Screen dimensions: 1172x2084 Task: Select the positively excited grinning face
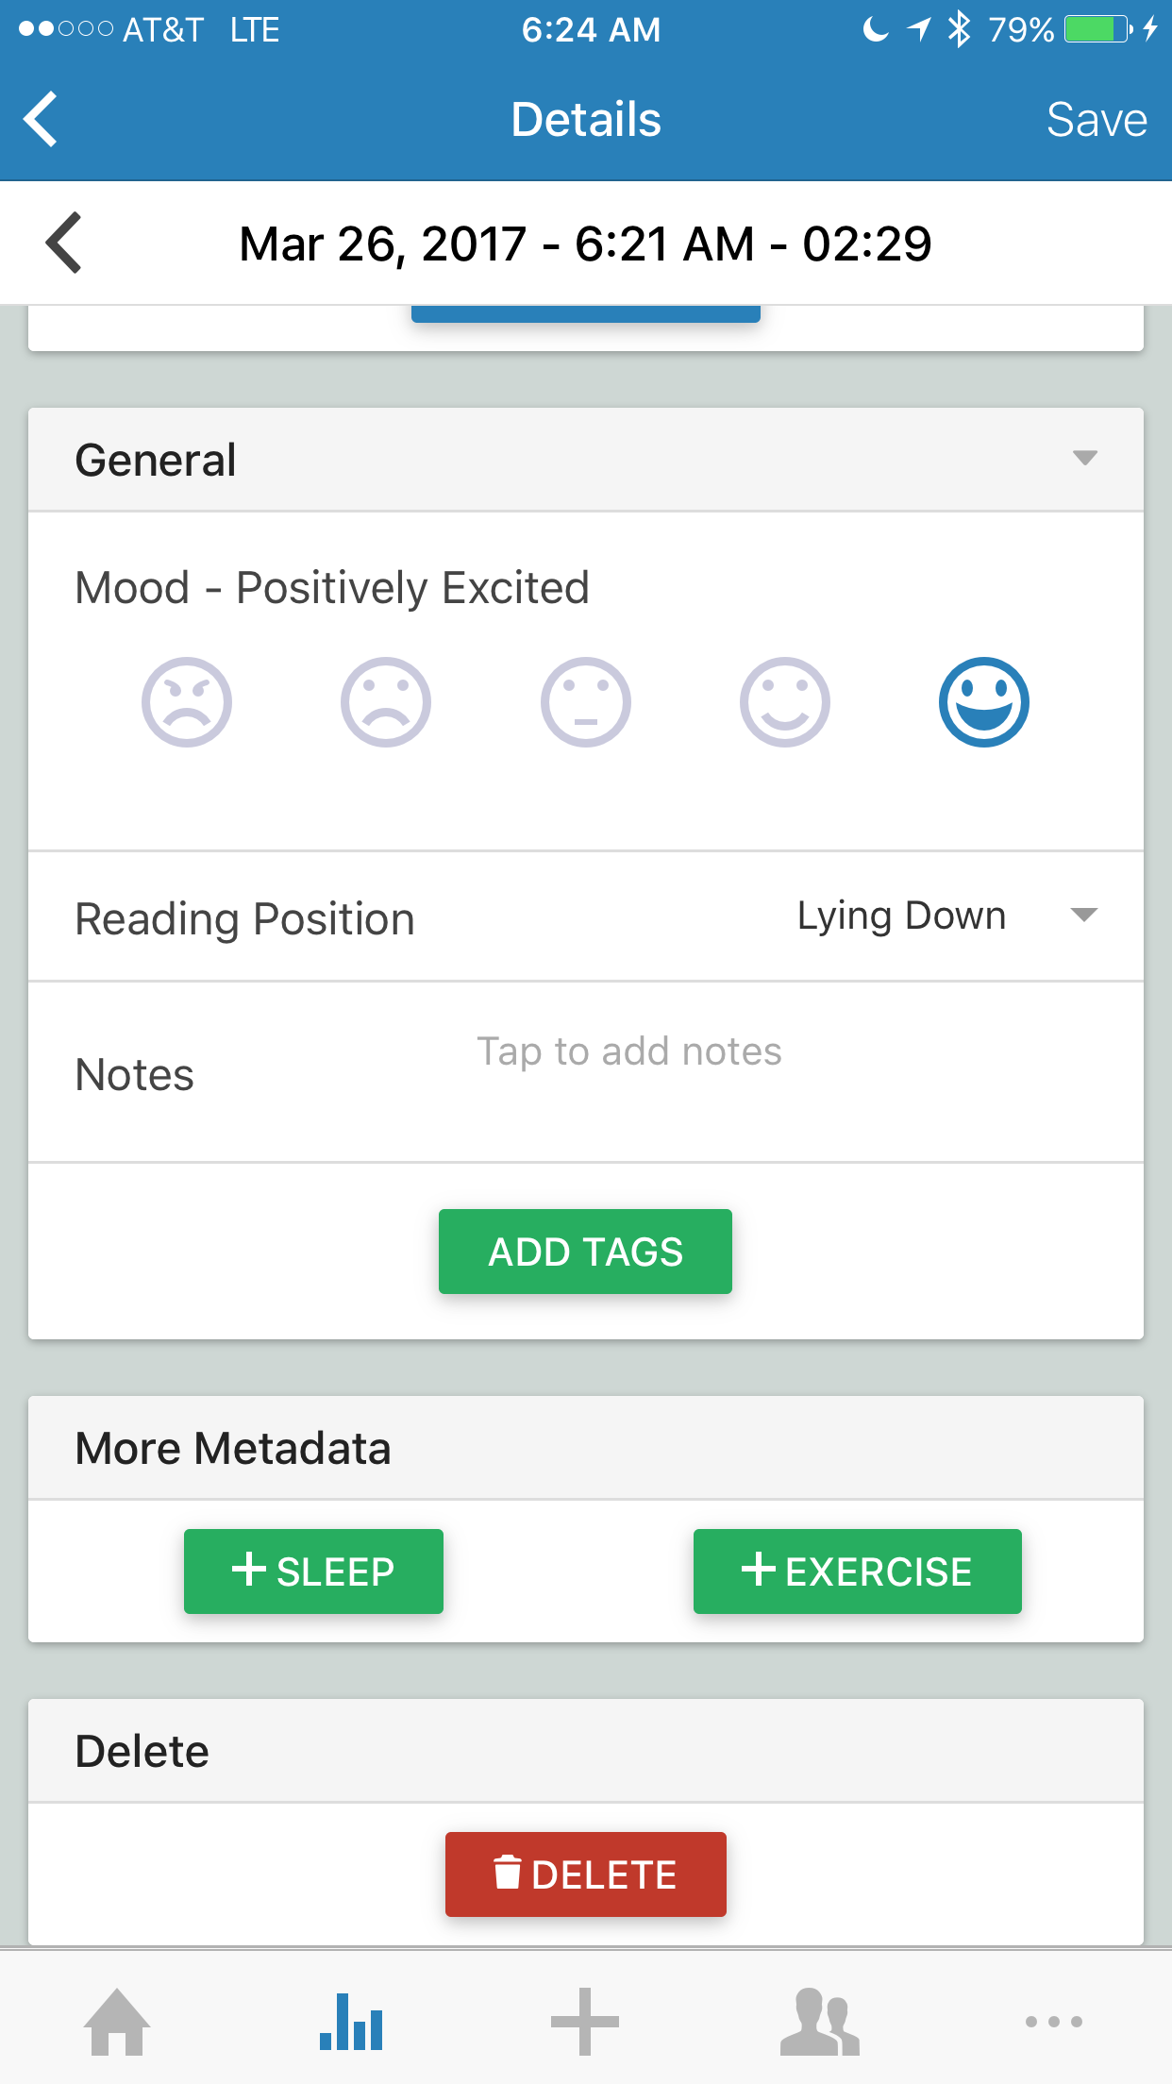point(984,702)
